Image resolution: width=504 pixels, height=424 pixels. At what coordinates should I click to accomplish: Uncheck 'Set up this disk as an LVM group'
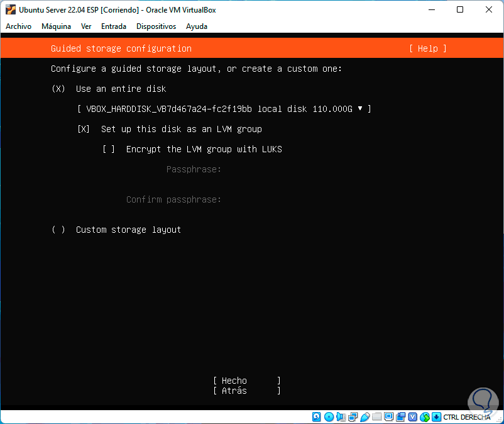click(x=84, y=129)
